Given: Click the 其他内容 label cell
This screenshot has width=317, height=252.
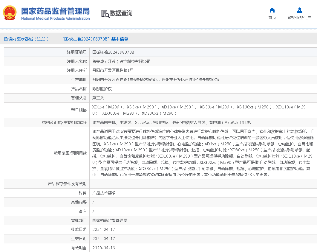Looking at the screenshot, I should coord(47,202).
